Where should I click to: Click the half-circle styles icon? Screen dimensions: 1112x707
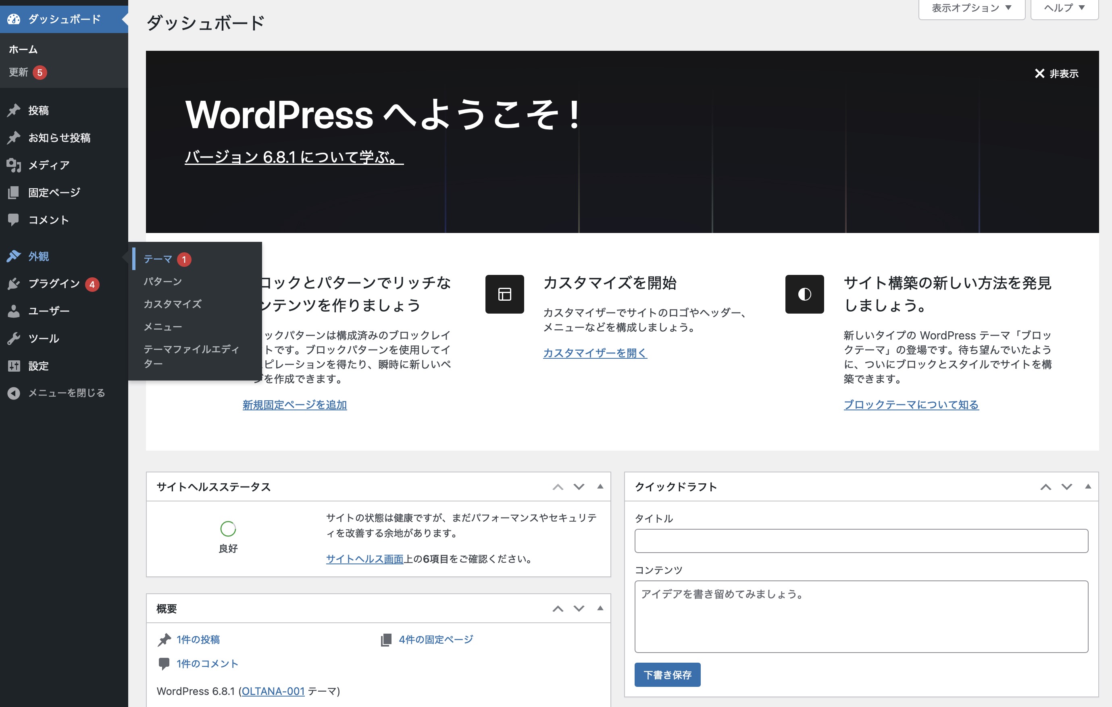804,294
